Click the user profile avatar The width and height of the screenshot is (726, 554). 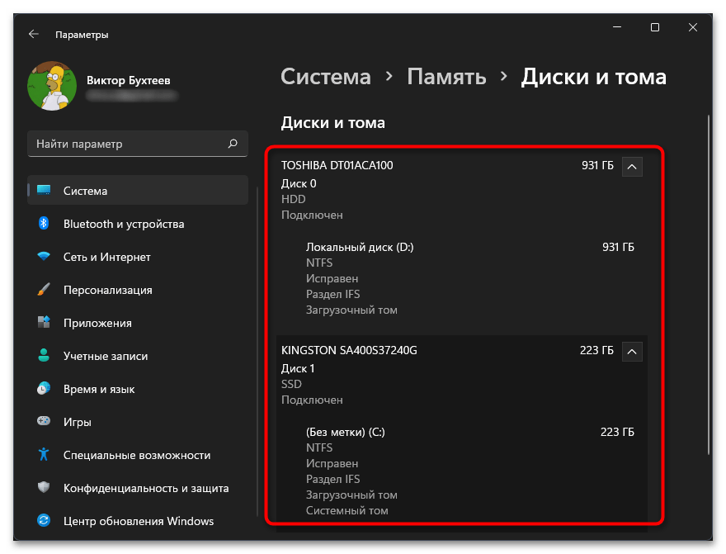coord(52,87)
